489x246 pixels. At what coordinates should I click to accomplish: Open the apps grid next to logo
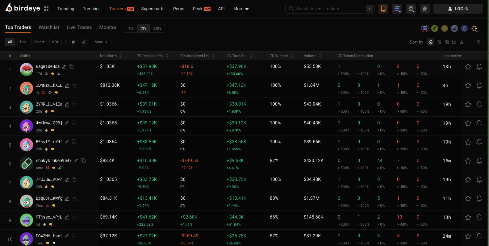pos(46,9)
